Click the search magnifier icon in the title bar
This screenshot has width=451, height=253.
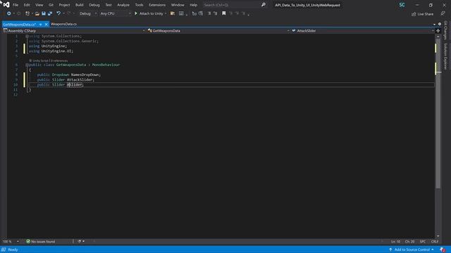263,5
